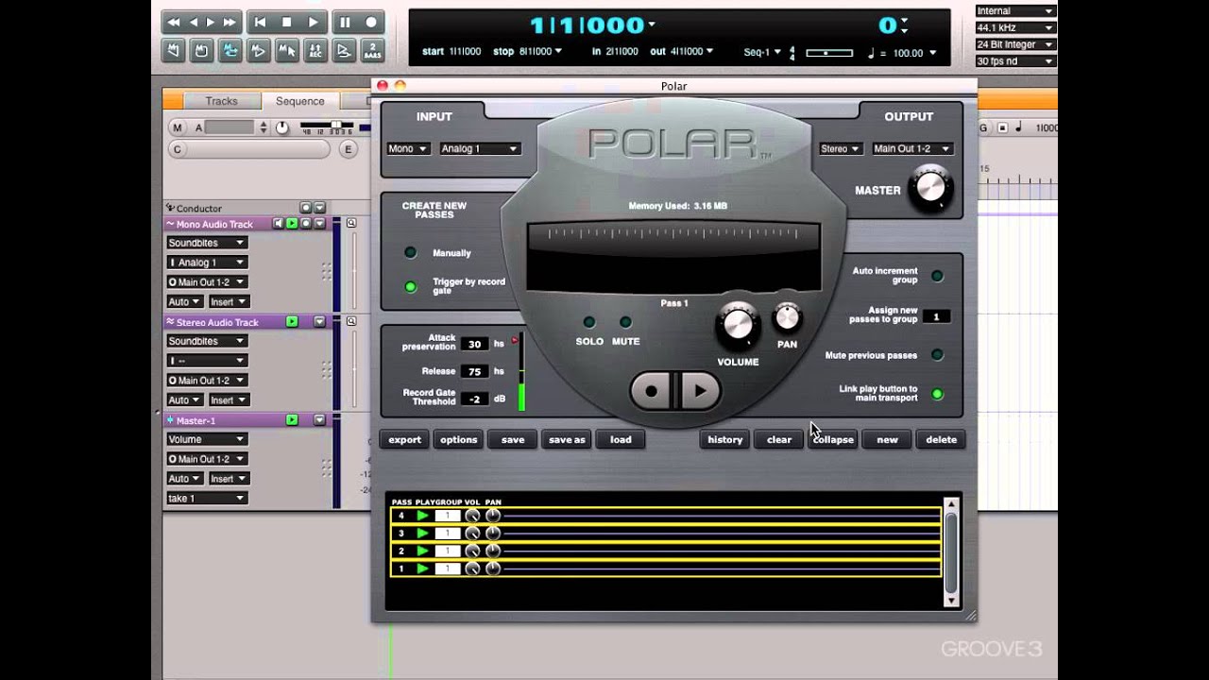Toggle the Polar SOLO indicator

click(589, 323)
